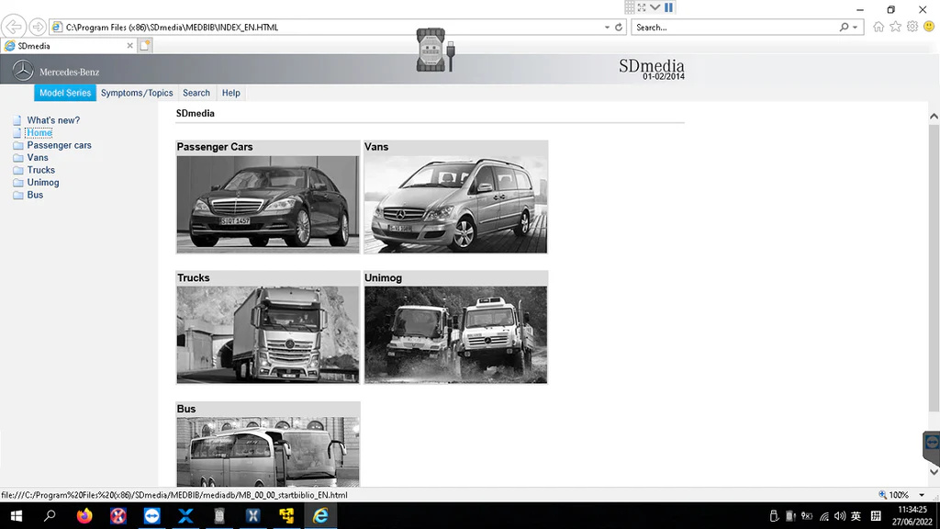Click the Trucks tile heading
Image resolution: width=940 pixels, height=529 pixels.
pyautogui.click(x=193, y=277)
